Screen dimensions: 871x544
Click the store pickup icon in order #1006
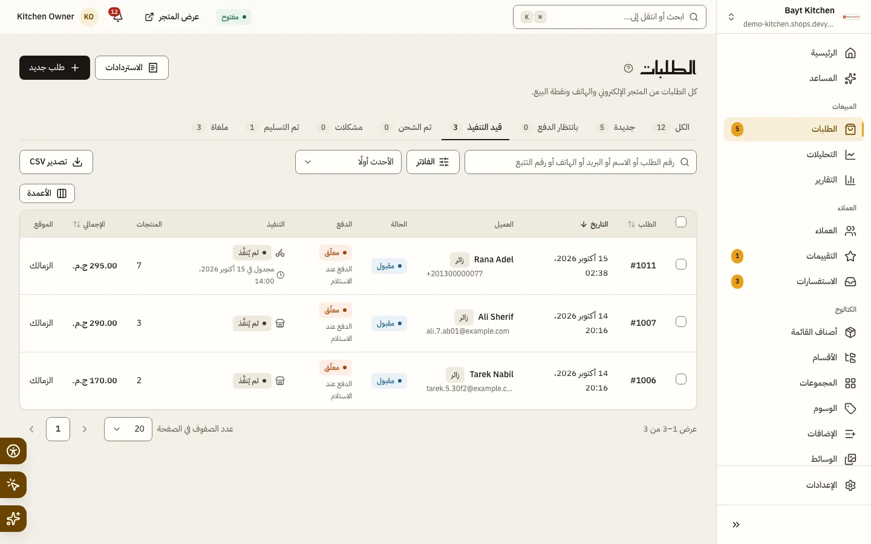[x=280, y=381]
